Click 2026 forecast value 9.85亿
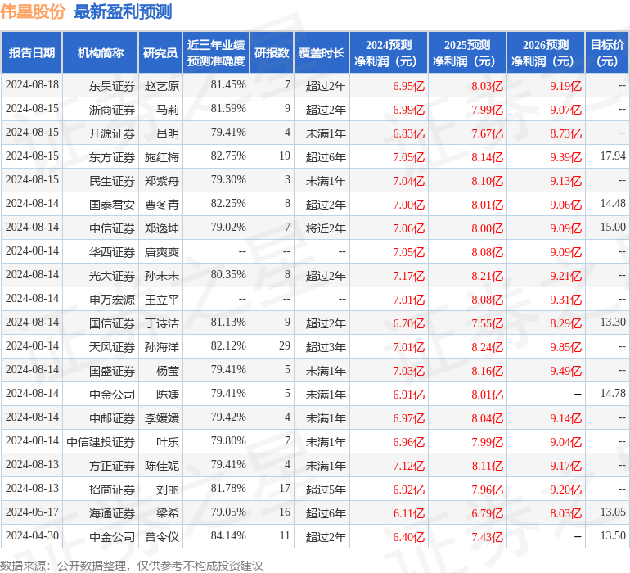The height and width of the screenshot is (573, 630). (565, 347)
